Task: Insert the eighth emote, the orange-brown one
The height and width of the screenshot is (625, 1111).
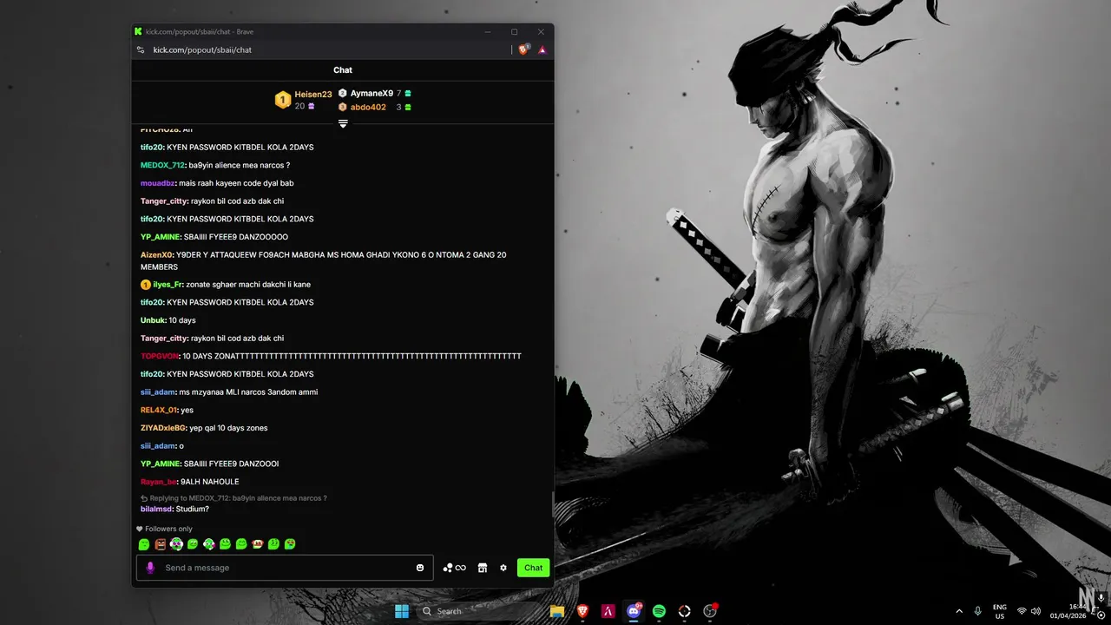Action: tap(258, 544)
